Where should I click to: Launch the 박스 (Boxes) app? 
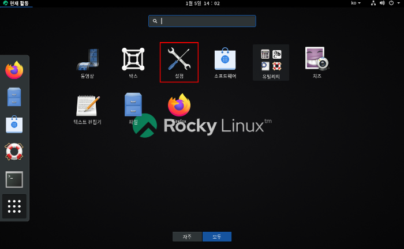[133, 63]
